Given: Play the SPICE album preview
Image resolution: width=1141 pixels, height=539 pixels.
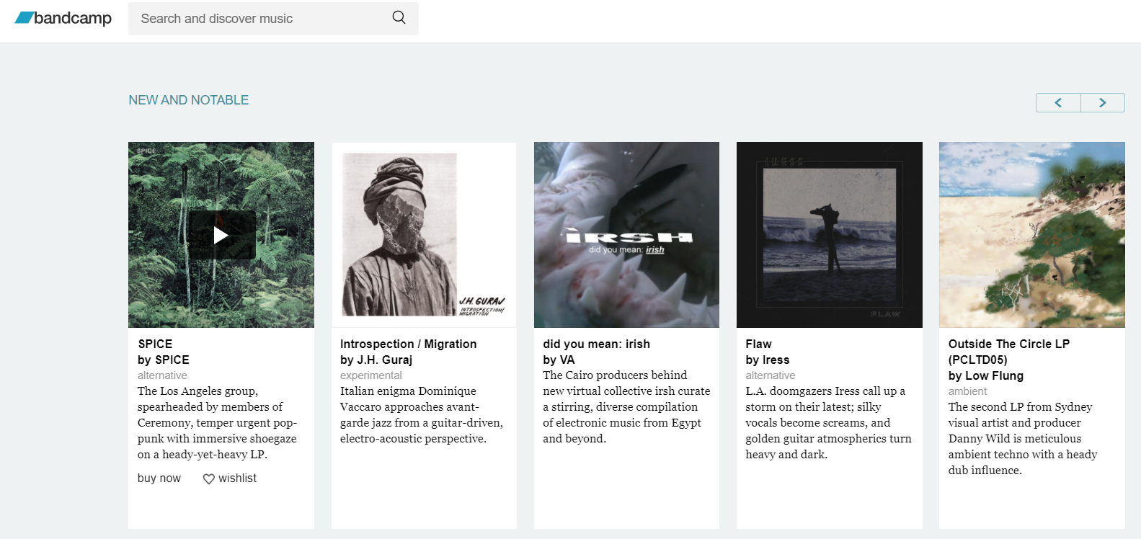Looking at the screenshot, I should pos(222,235).
